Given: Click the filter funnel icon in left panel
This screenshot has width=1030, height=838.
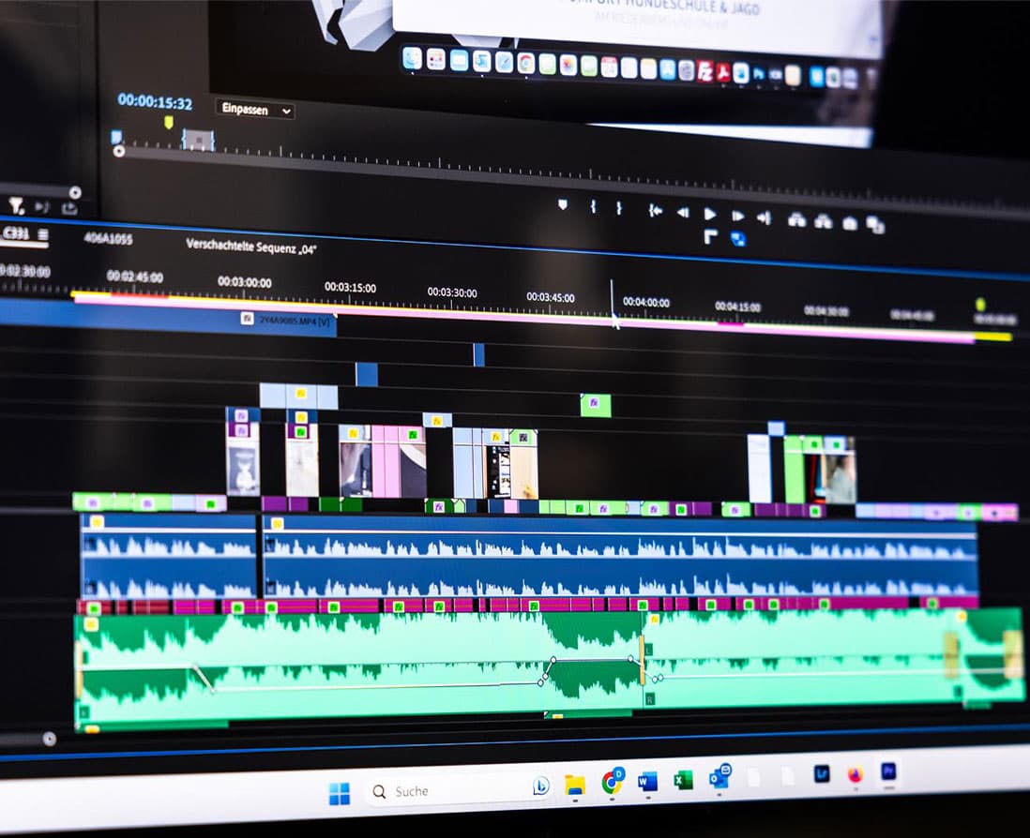Looking at the screenshot, I should point(17,207).
